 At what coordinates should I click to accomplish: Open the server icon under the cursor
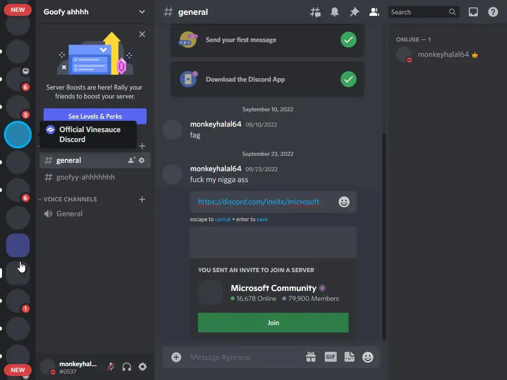pos(18,273)
